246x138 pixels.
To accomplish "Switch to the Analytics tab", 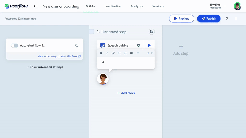I will [137, 6].
